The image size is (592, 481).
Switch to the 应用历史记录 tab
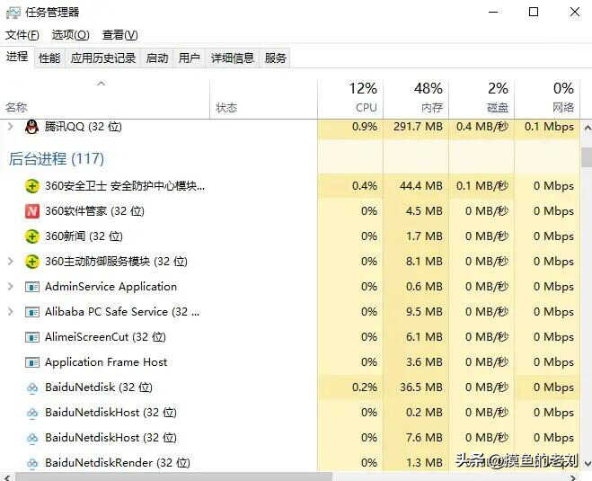click(103, 58)
